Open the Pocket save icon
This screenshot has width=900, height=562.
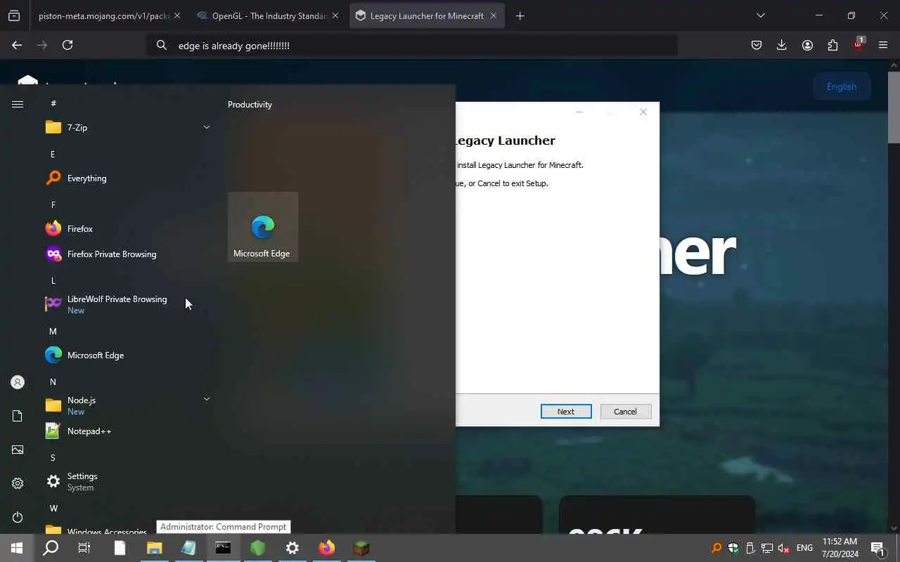[x=757, y=45]
